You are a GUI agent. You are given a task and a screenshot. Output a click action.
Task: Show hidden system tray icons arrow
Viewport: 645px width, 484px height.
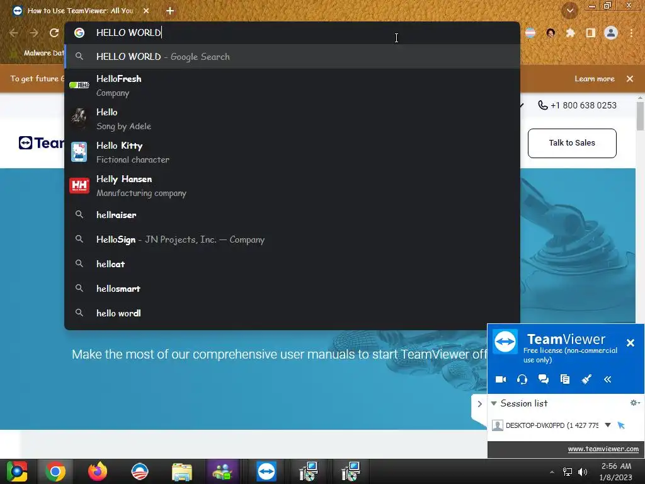click(x=552, y=472)
